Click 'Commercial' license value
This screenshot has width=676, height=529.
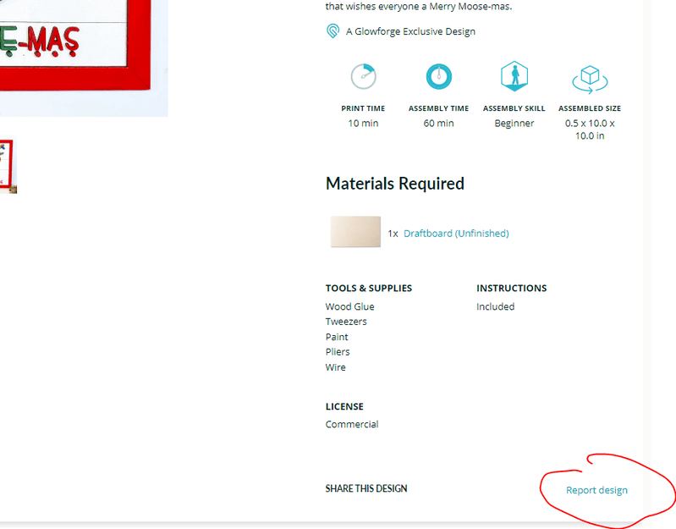pos(352,424)
